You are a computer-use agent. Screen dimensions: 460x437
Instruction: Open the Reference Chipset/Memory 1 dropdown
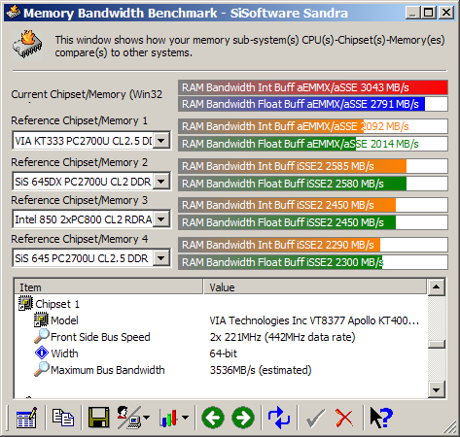coord(161,141)
